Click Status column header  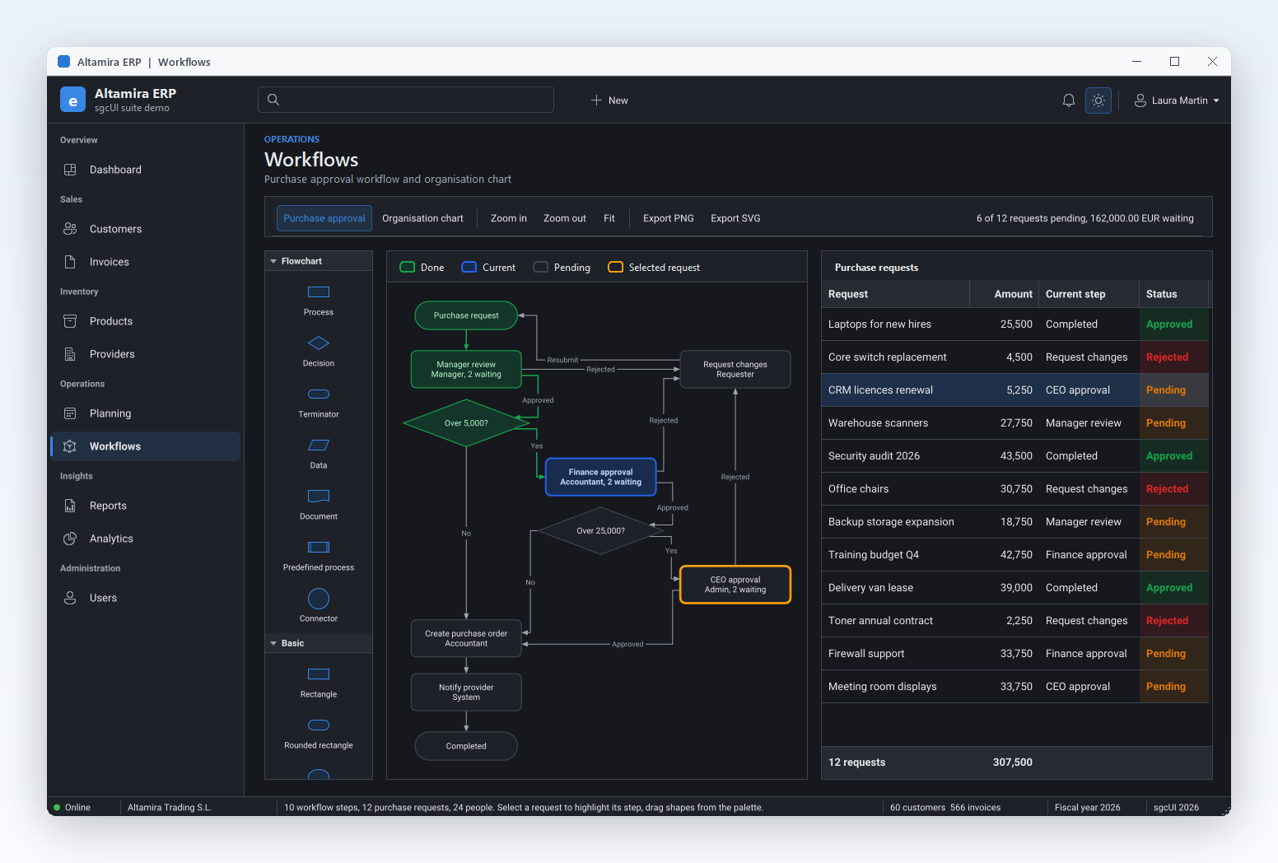[1173, 294]
